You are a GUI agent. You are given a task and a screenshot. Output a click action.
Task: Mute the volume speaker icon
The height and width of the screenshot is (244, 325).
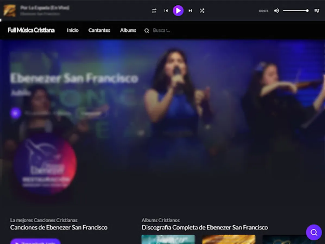tap(276, 11)
